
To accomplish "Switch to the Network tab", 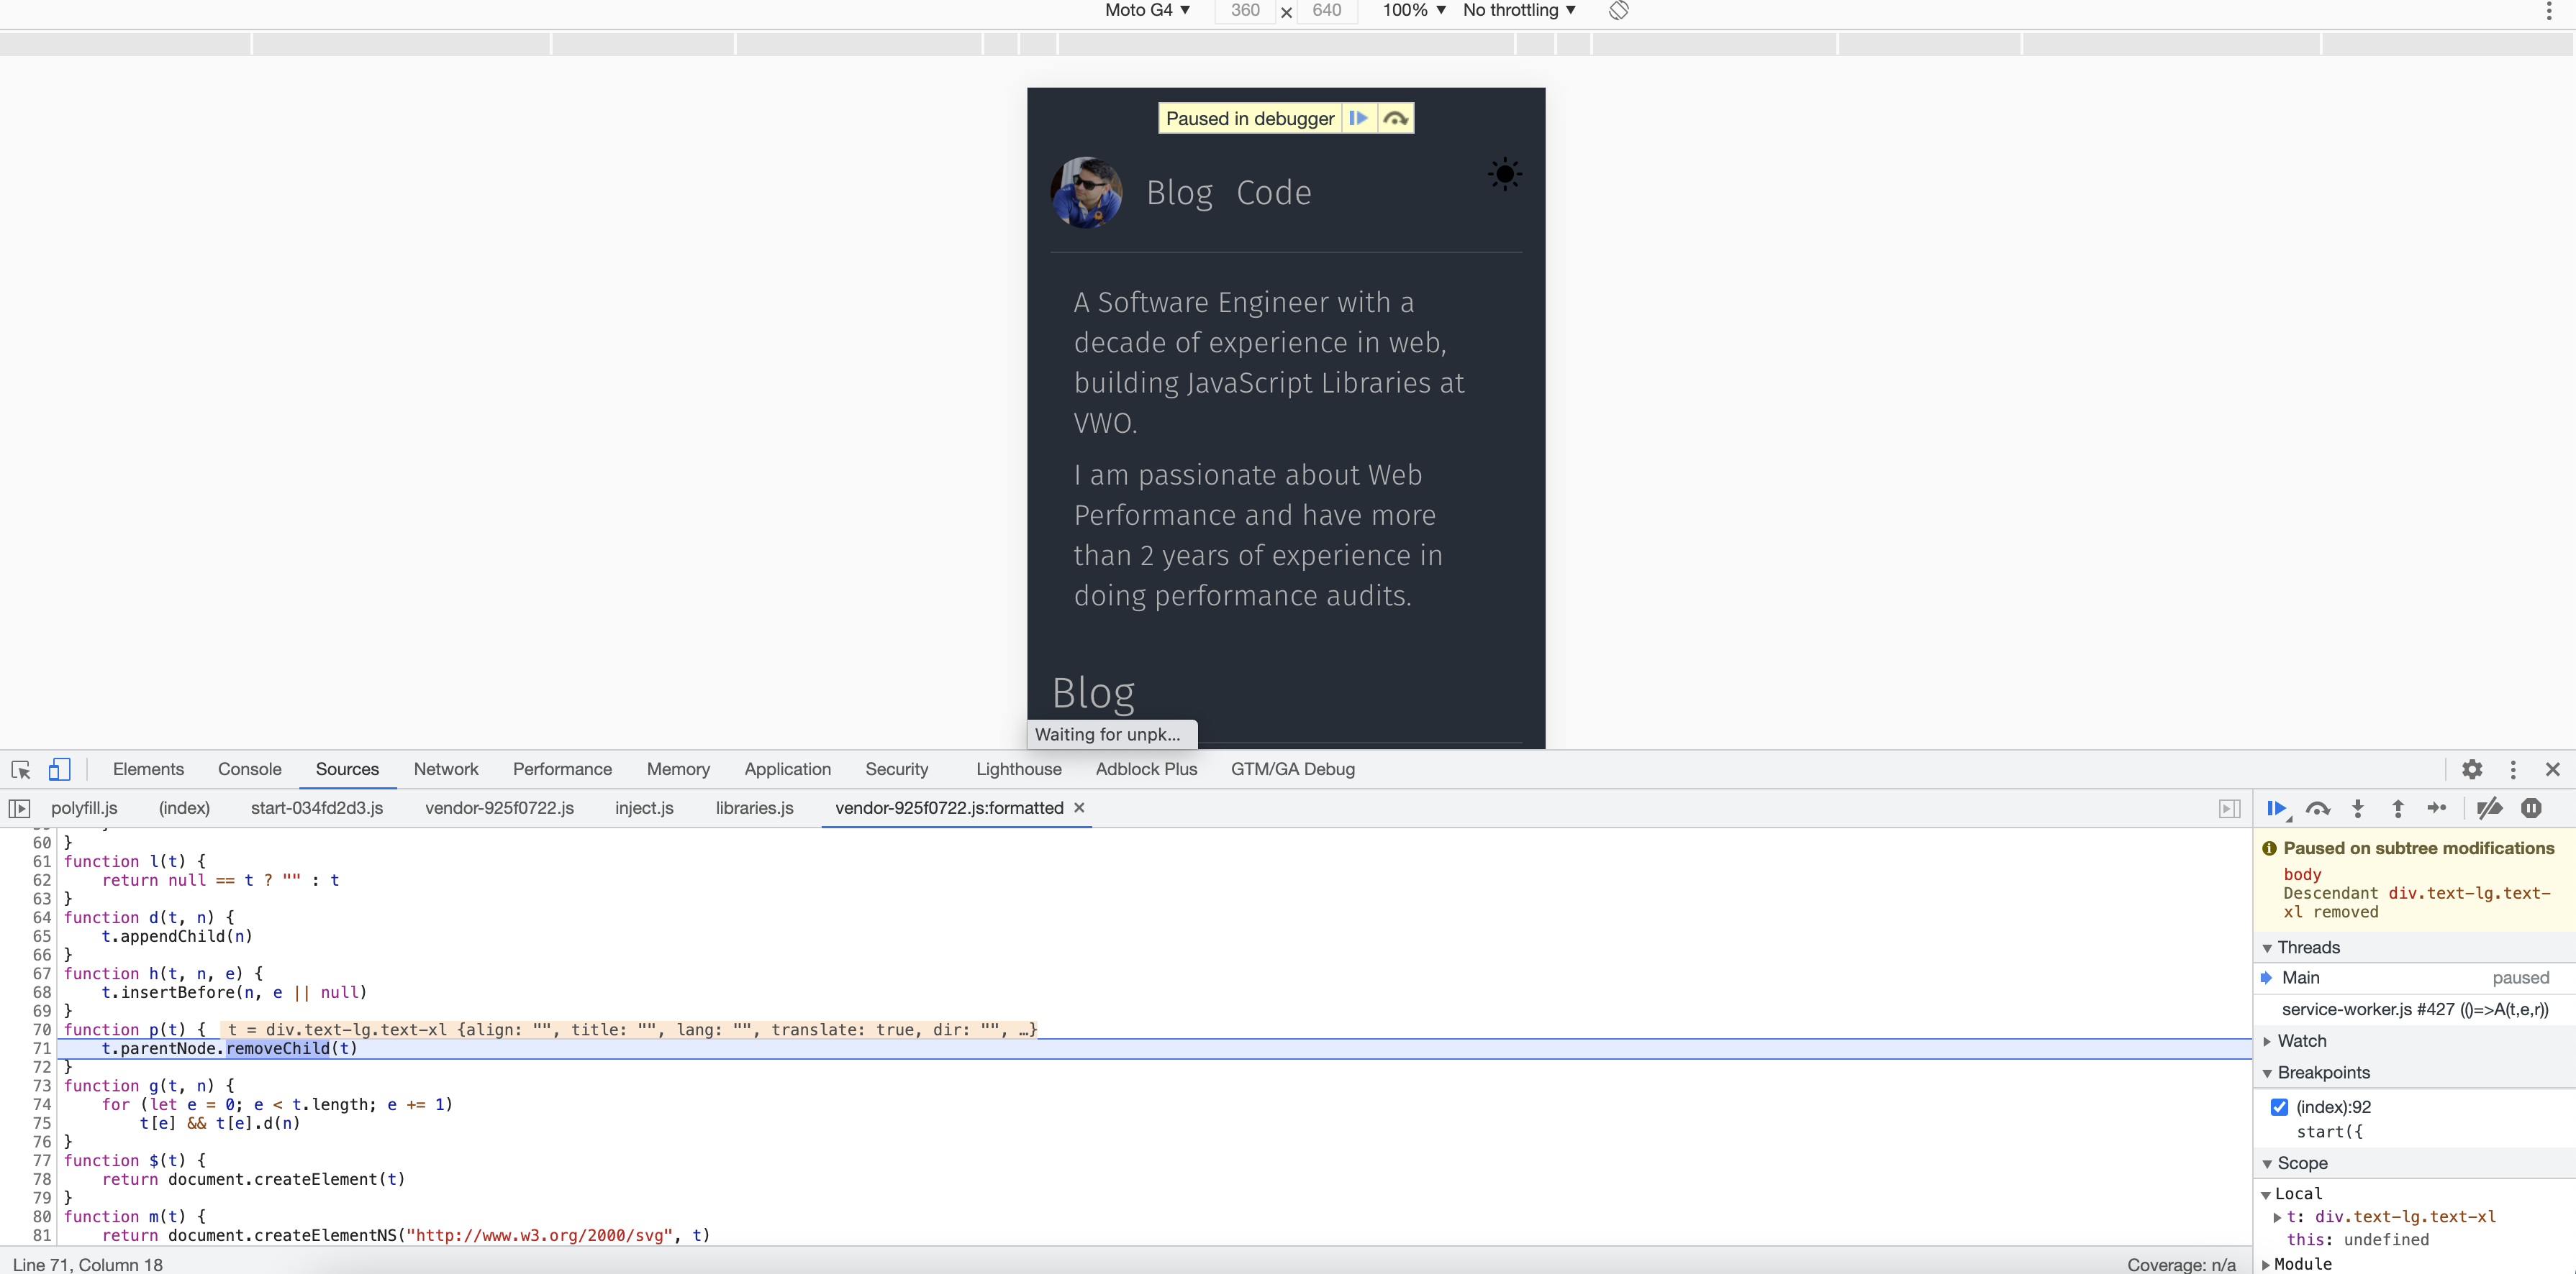I will (446, 769).
